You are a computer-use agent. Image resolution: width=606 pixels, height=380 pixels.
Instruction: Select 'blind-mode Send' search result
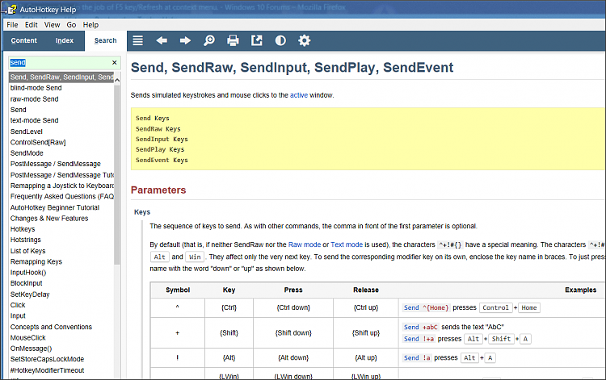(36, 88)
